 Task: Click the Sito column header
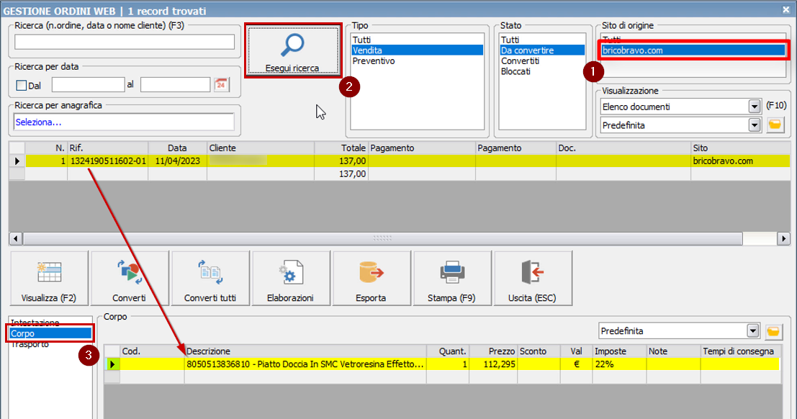coord(741,148)
